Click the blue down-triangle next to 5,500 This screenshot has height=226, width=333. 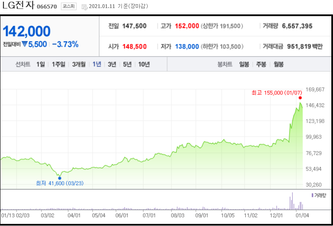(x=25, y=44)
